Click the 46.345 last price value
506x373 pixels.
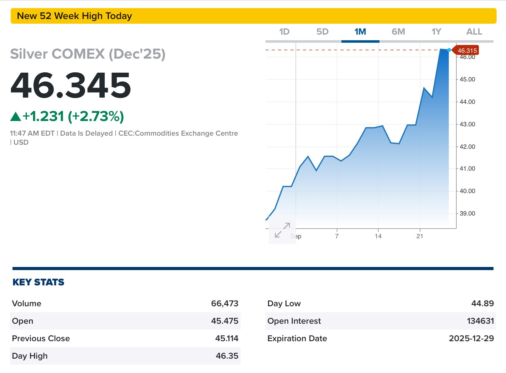[71, 85]
